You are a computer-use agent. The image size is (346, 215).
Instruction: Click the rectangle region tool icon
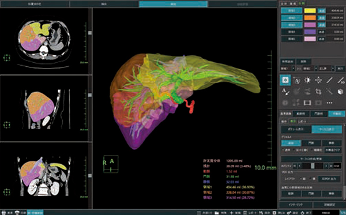[x=307, y=103]
